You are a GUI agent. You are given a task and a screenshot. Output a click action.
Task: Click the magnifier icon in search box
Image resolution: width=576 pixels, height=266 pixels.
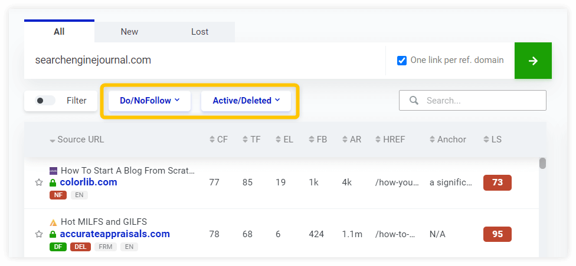414,101
